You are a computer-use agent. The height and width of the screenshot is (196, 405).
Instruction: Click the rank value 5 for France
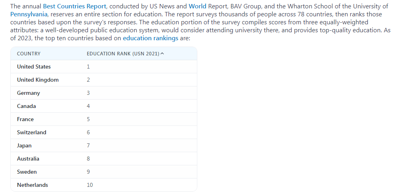(88, 119)
